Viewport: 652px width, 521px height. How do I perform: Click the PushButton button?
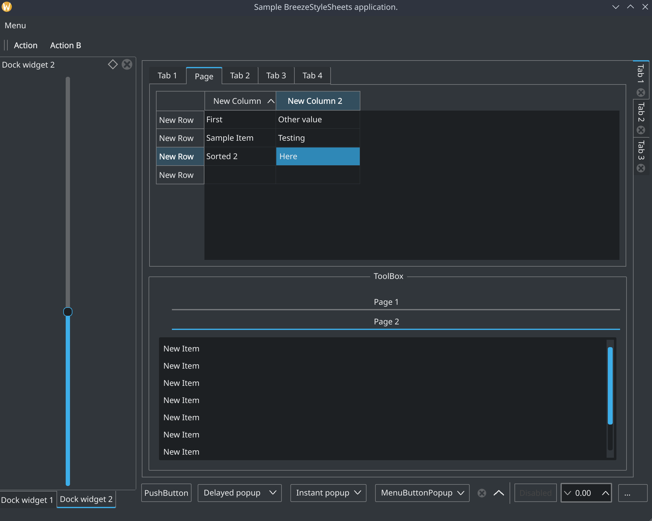[166, 493]
